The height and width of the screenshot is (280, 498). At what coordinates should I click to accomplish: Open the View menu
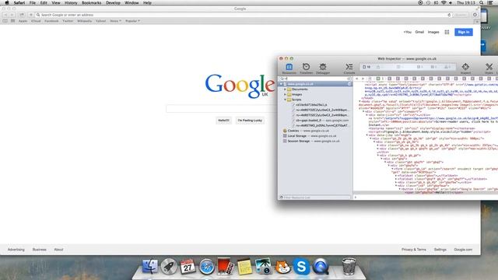coord(56,2)
